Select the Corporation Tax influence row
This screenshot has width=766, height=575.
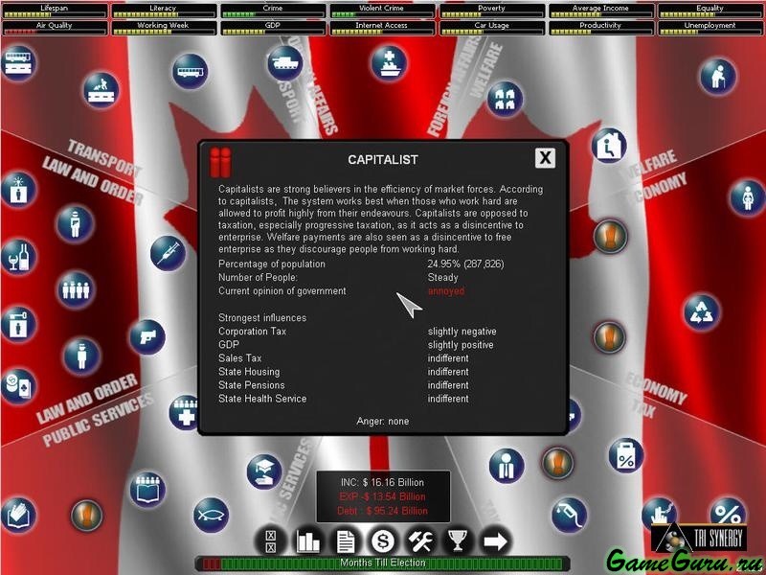357,332
